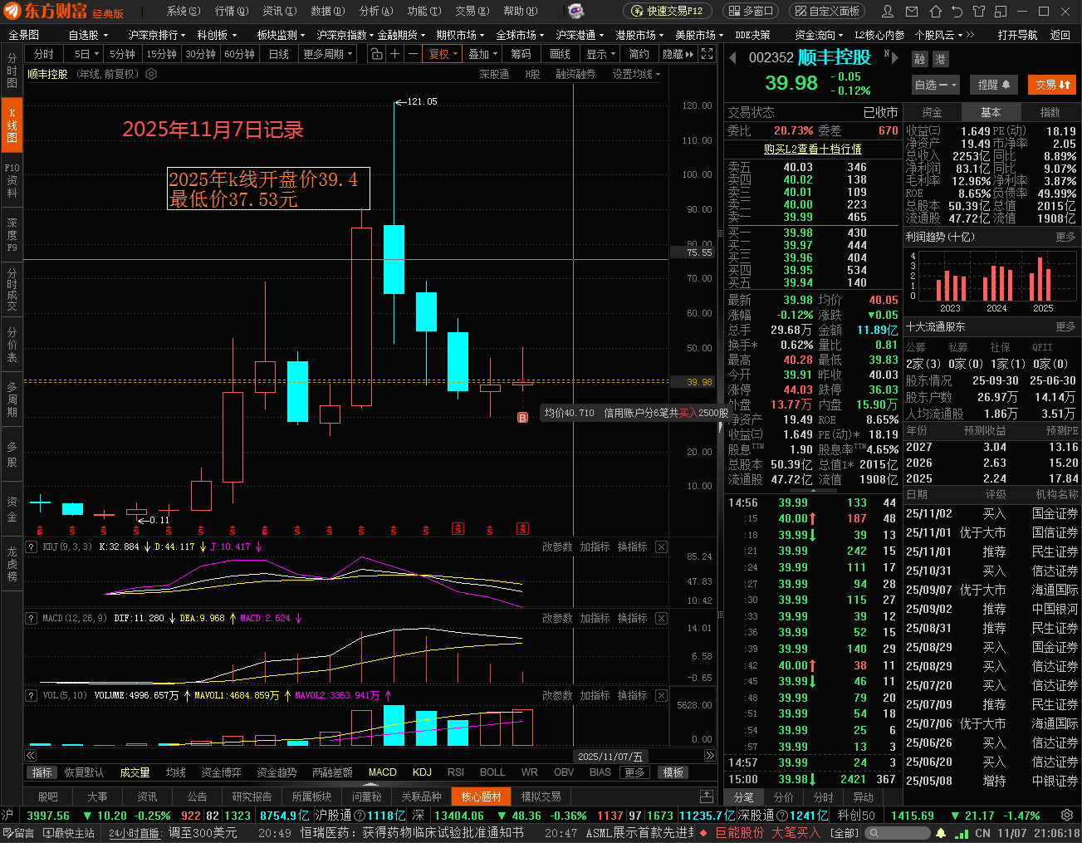Toggle the KDJ indicator
The width and height of the screenshot is (1082, 843).
click(x=422, y=772)
